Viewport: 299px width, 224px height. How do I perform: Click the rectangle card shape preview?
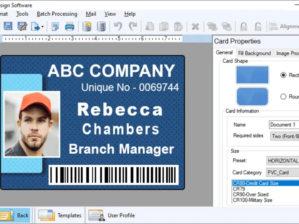(x=252, y=75)
